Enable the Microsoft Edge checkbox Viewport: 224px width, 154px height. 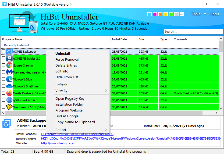click(x=3, y=79)
